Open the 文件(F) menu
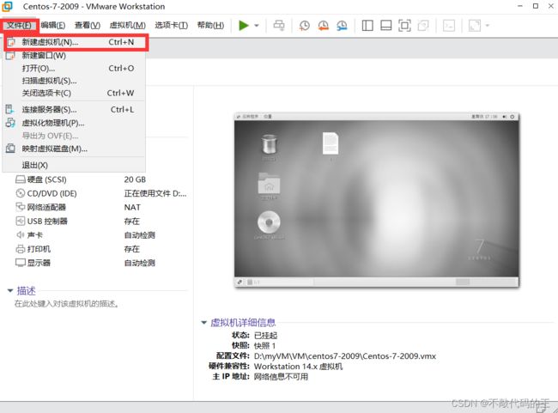Screen dimensions: 558x413 (x=19, y=25)
